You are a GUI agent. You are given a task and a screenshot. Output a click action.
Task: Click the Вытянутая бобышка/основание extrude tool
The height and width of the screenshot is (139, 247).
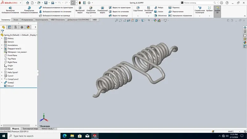pos(10,10)
